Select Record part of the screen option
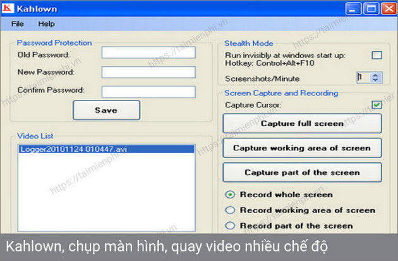Viewport: 398px width, 261px height. pos(231,226)
